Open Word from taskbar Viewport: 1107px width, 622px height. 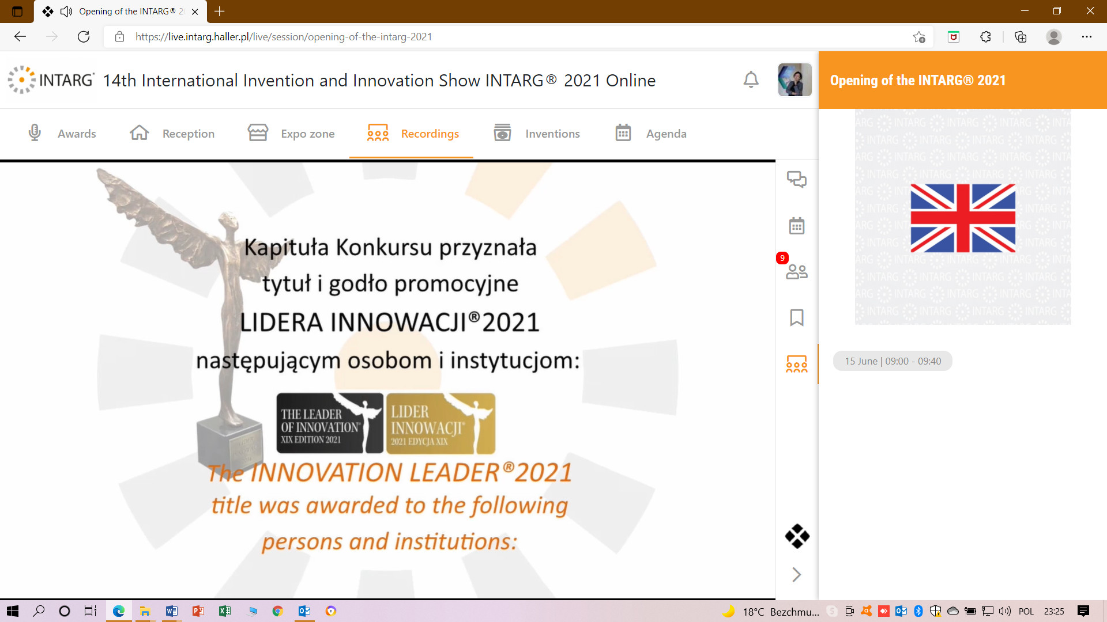[171, 611]
